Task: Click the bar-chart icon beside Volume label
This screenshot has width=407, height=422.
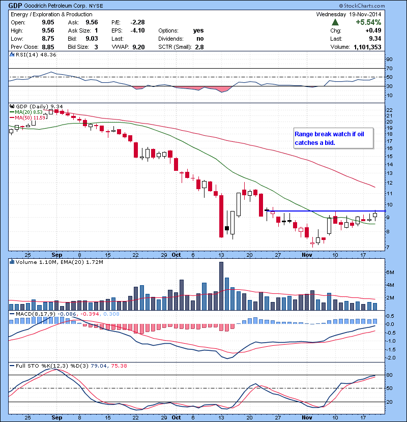Action: coord(12,262)
